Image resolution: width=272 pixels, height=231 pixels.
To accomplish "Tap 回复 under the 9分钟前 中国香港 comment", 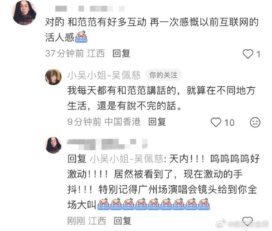I will click(157, 122).
